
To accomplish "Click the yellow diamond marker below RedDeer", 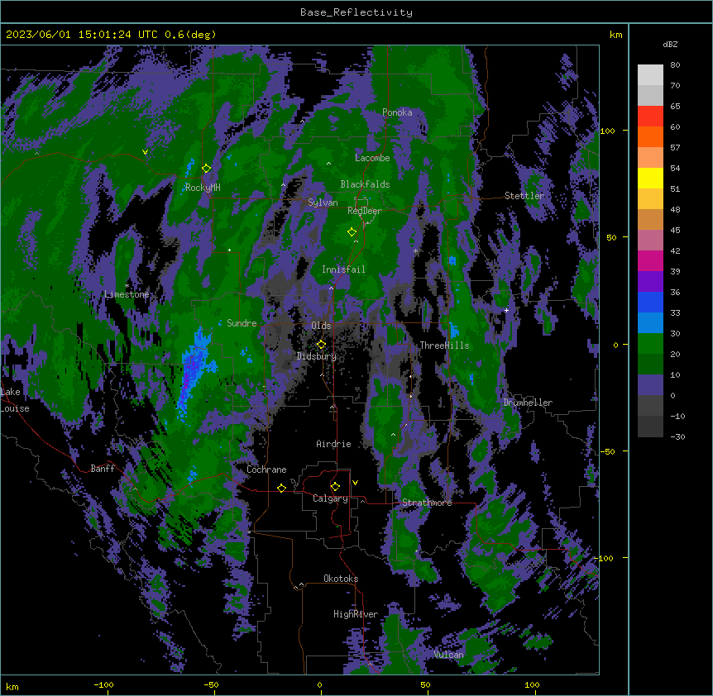I will (x=352, y=232).
